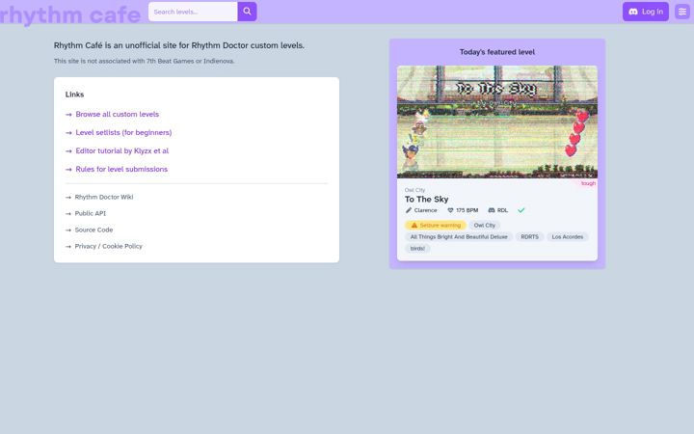Open the To The Sky level title
This screenshot has width=694, height=434.
coord(426,200)
